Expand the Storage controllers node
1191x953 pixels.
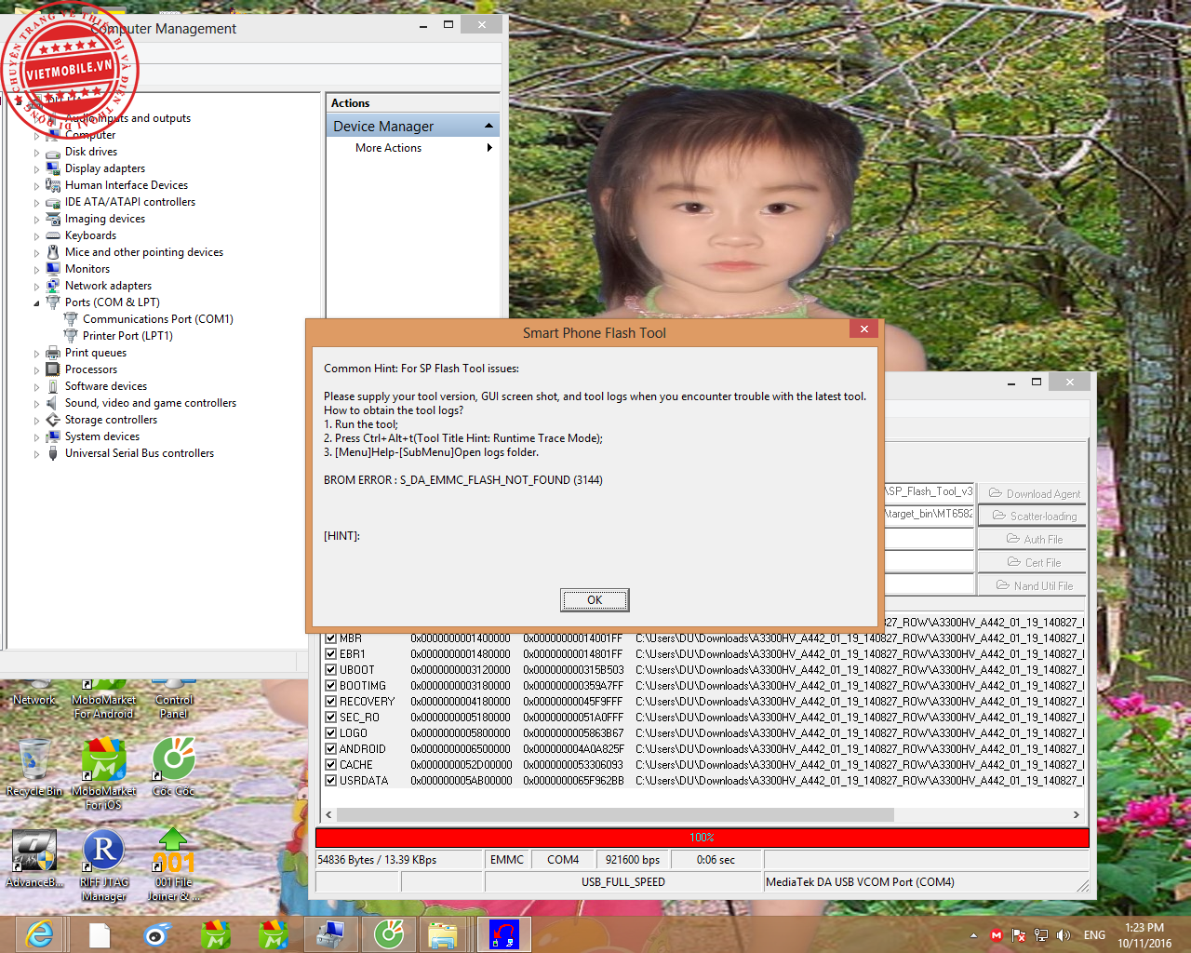click(x=37, y=421)
